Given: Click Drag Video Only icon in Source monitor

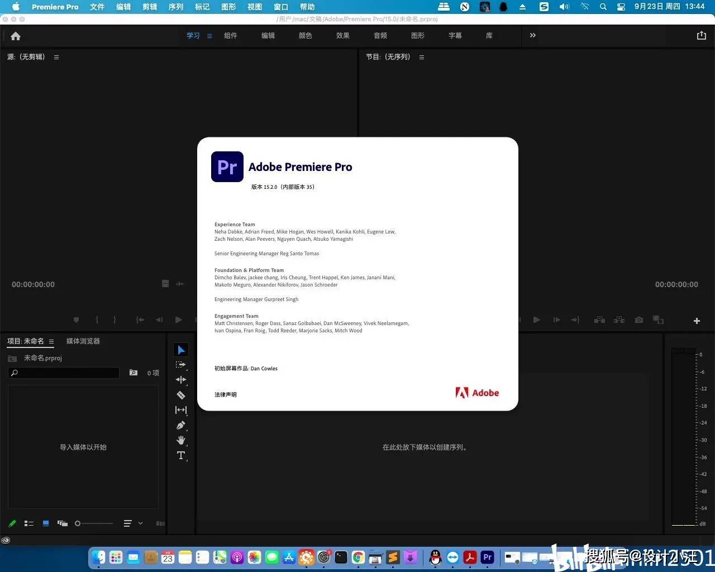Looking at the screenshot, I should 165,284.
